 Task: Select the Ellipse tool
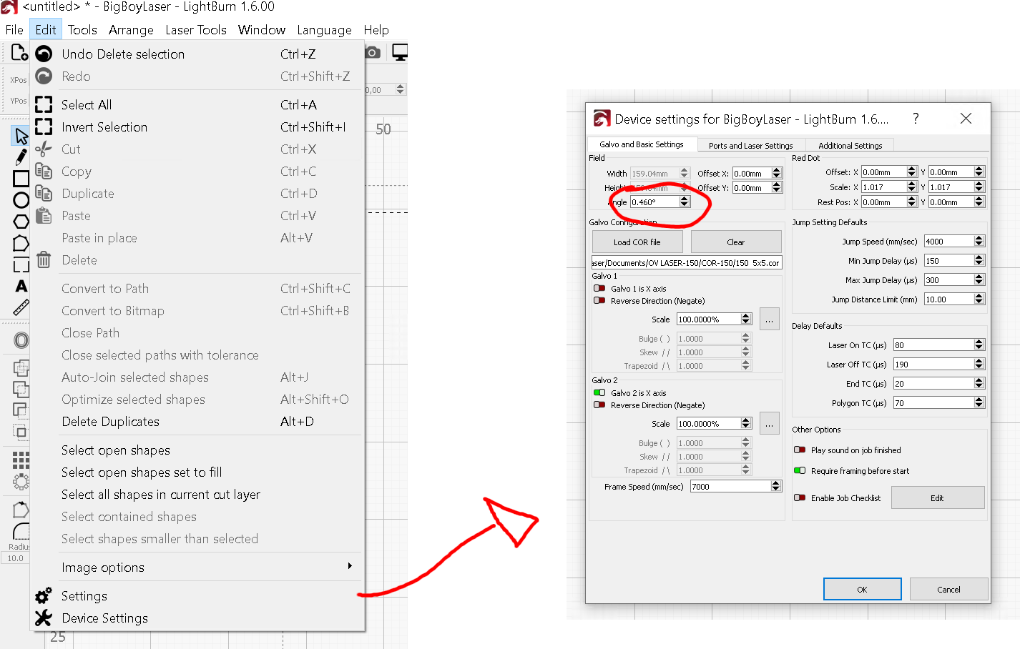[x=21, y=200]
